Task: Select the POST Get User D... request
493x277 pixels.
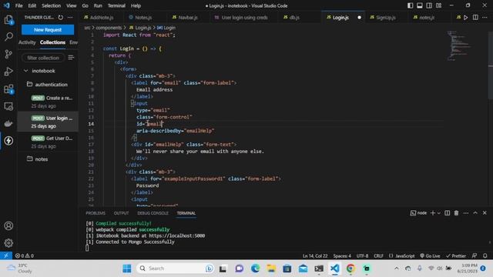Action: [48, 142]
